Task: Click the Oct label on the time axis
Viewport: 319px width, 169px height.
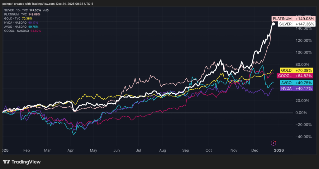Action: point(208,150)
